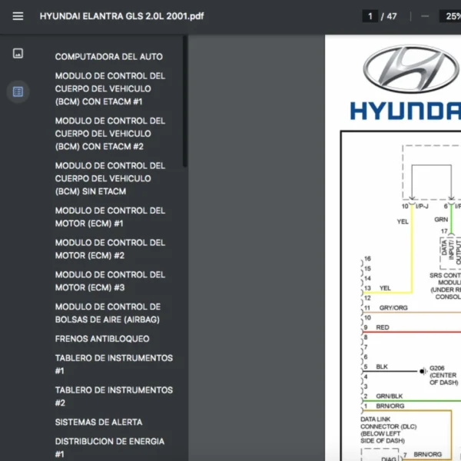Click the outline panel scrollbar thumb
Image resolution: width=461 pixels, height=461 pixels.
[185, 101]
